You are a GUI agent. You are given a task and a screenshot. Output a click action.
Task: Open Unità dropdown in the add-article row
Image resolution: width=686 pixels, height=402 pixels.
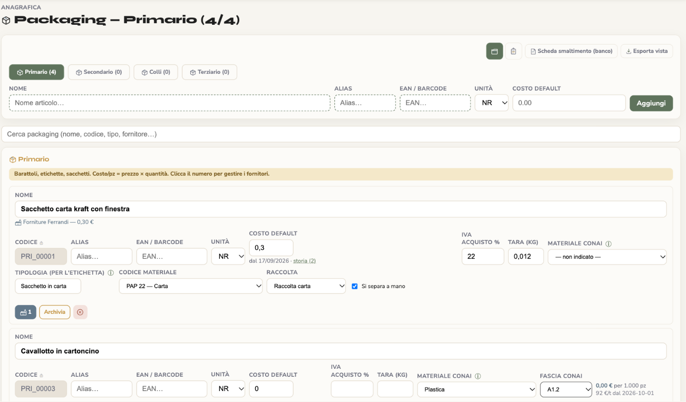[x=491, y=102]
